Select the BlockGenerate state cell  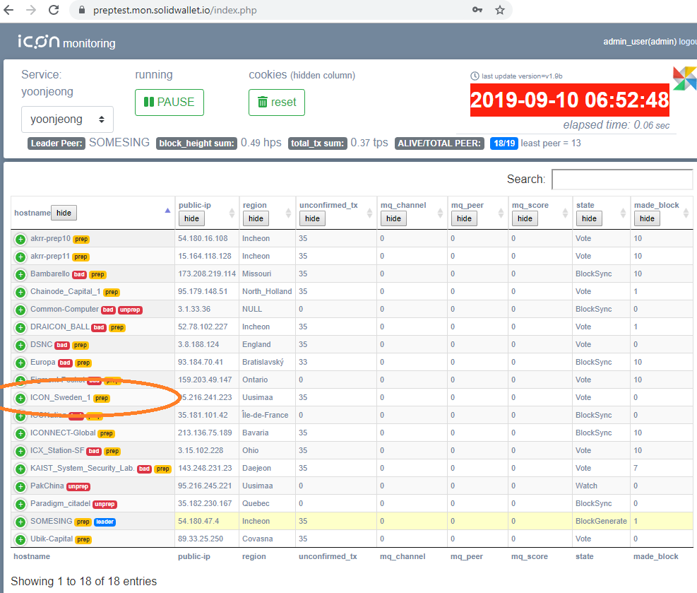click(601, 521)
